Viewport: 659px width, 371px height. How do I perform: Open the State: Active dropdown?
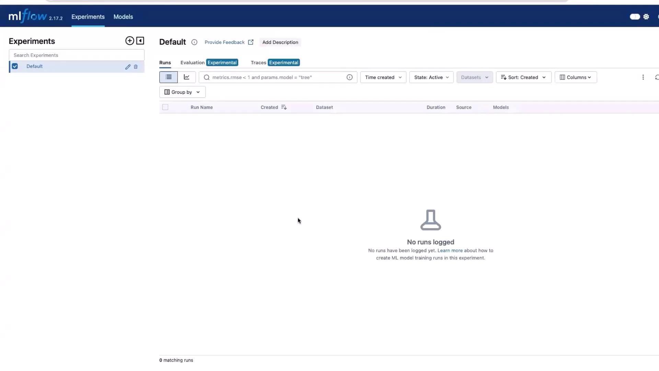[431, 77]
